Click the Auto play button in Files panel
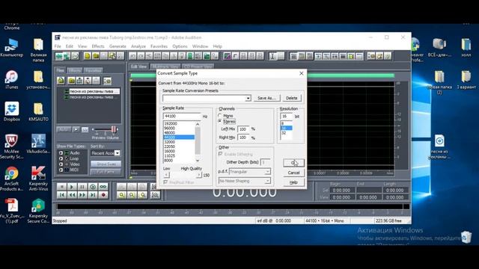The width and height of the screenshot is (479, 269). click(x=64, y=129)
